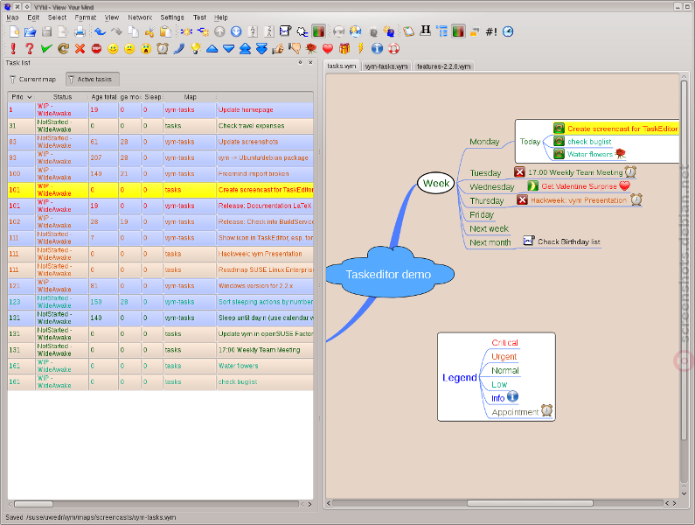Viewport: 695px width, 525px height.
Task: Toggle the Current map filter
Action: (x=33, y=80)
